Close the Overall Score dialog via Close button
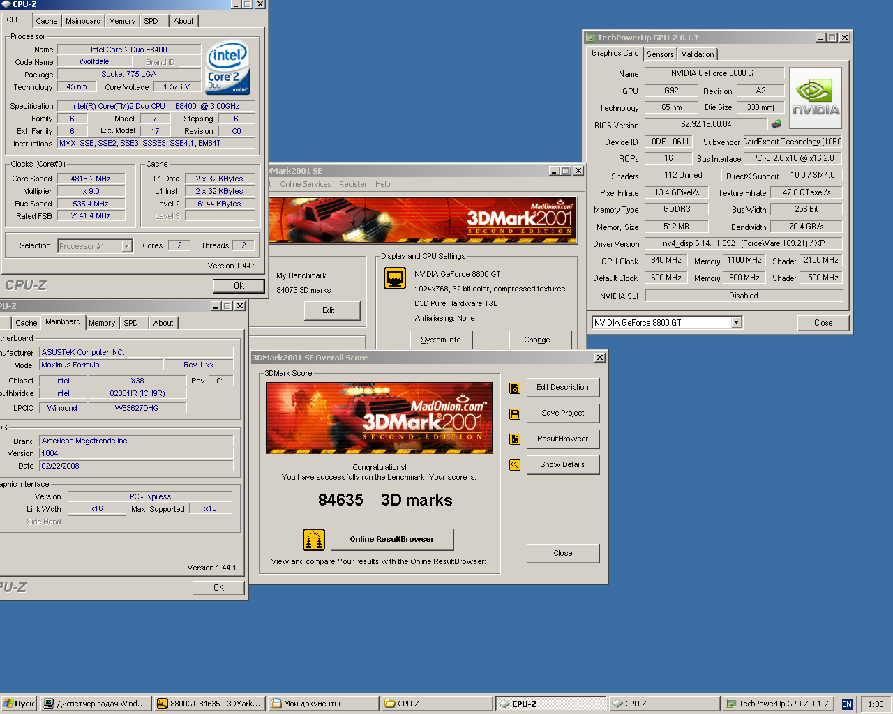The width and height of the screenshot is (893, 714). click(x=562, y=553)
